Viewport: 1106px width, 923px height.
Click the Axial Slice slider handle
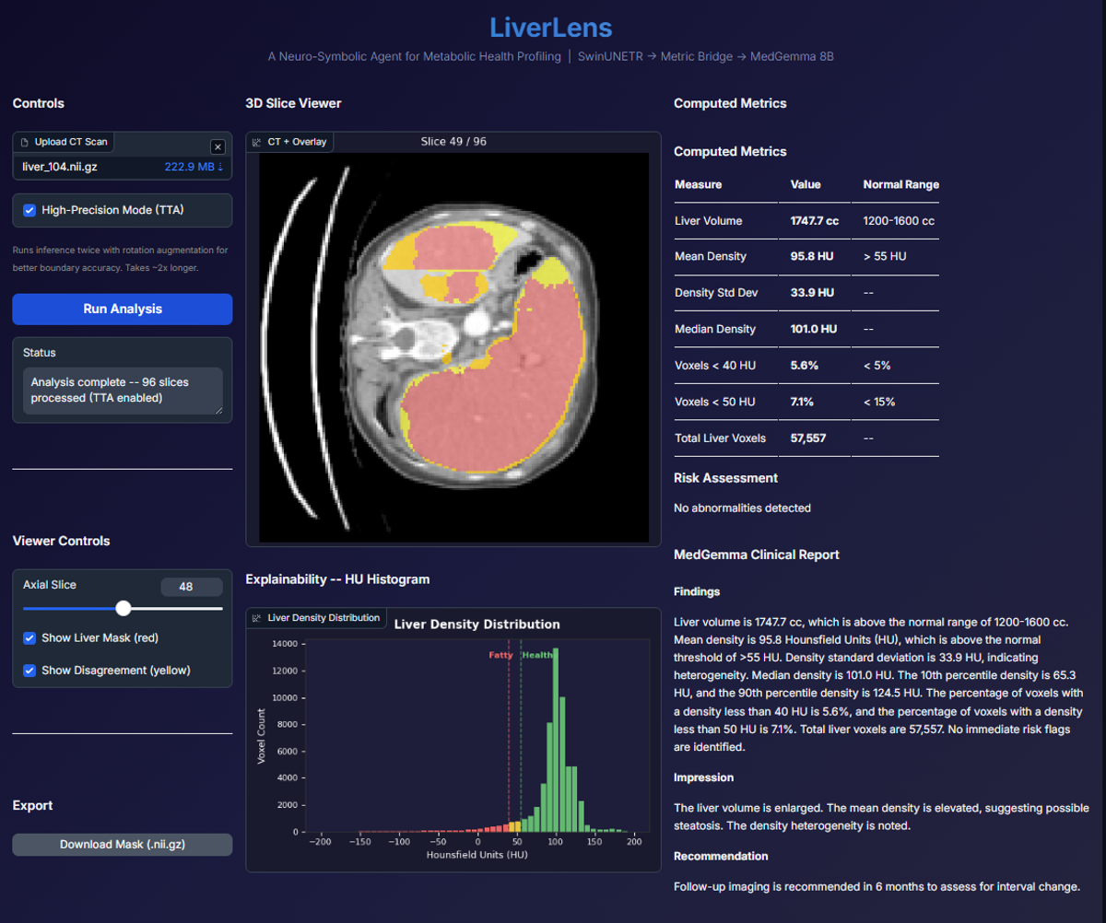124,608
